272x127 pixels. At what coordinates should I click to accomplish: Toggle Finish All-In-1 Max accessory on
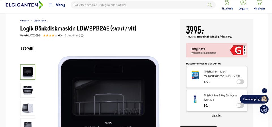tap(240, 82)
